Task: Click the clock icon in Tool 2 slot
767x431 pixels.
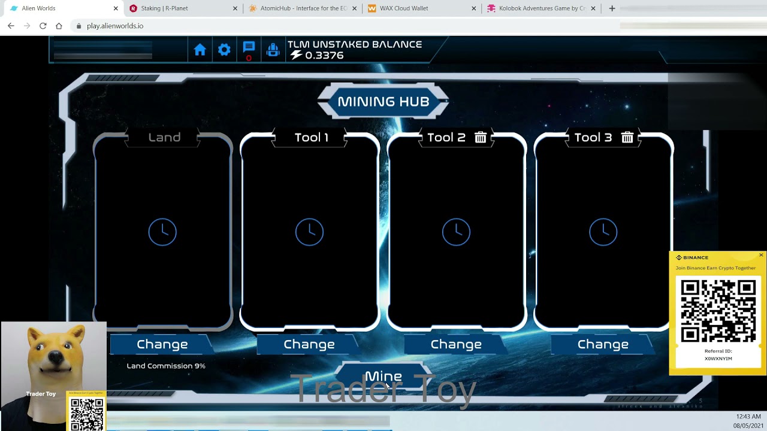Action: point(456,232)
